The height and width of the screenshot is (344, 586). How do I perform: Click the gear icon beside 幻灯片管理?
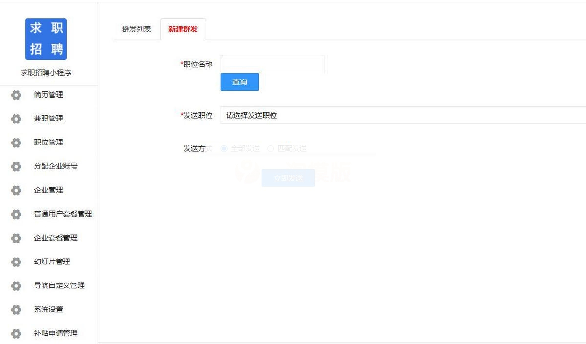[x=16, y=262]
